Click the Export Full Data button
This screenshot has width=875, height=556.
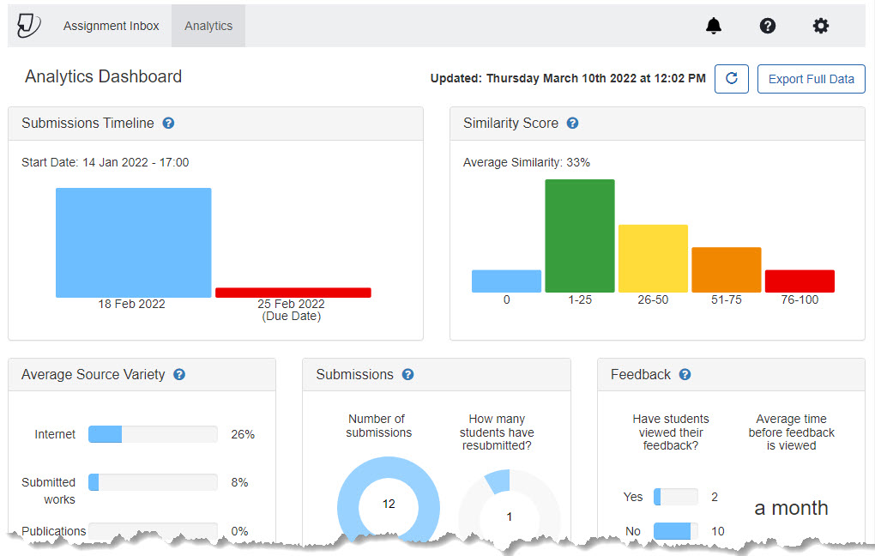pyautogui.click(x=811, y=79)
